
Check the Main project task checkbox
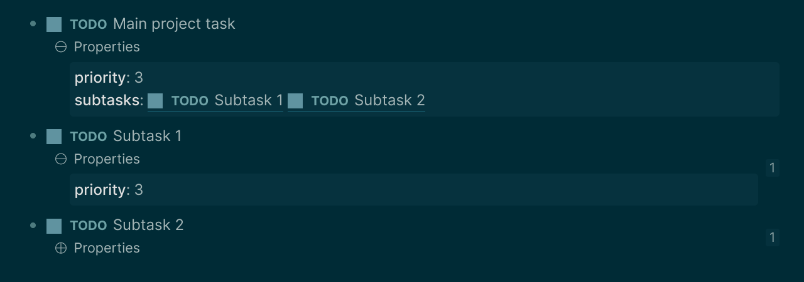pyautogui.click(x=54, y=24)
